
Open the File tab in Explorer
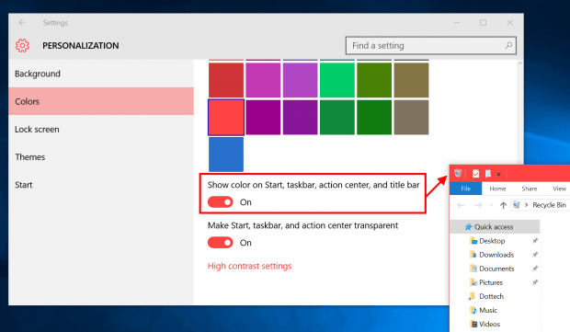tap(466, 189)
